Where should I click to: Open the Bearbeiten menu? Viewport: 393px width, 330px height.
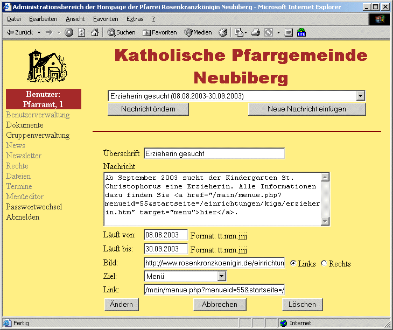click(43, 19)
